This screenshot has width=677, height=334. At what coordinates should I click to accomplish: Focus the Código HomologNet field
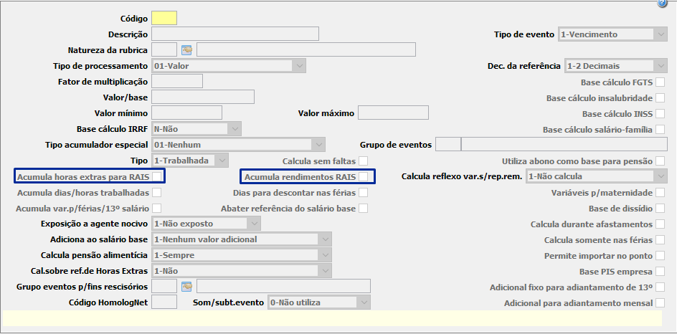click(x=164, y=302)
